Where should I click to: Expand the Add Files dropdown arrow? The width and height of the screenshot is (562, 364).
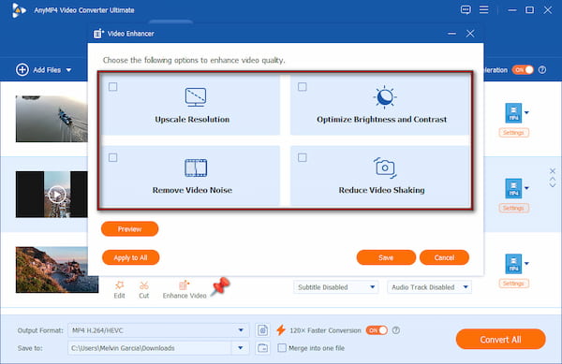(x=68, y=70)
